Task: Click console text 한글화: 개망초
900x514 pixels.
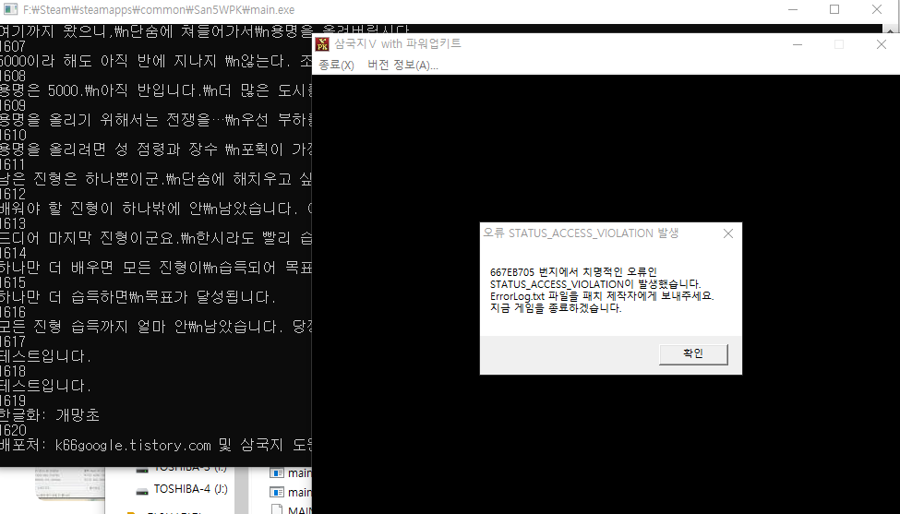Action: pos(49,415)
